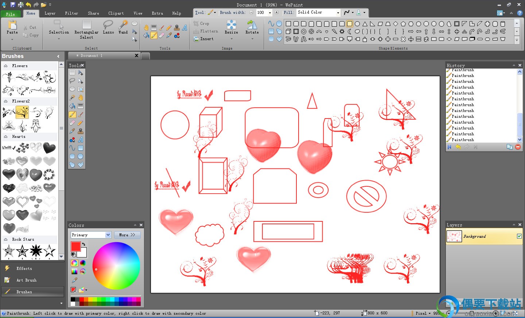Screen dimensions: 525x318
Task: Select the Heart shape tool in Tools panel
Action: coord(81,165)
